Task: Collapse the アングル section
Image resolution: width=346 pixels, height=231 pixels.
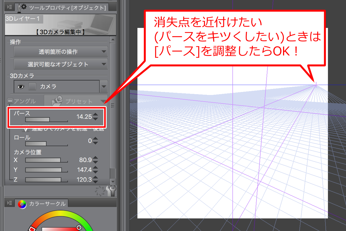Action: tap(10, 101)
